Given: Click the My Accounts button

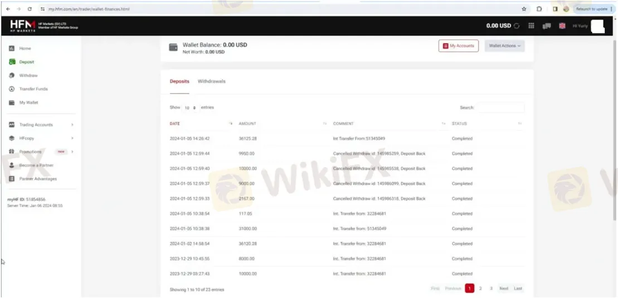Looking at the screenshot, I should tap(459, 46).
